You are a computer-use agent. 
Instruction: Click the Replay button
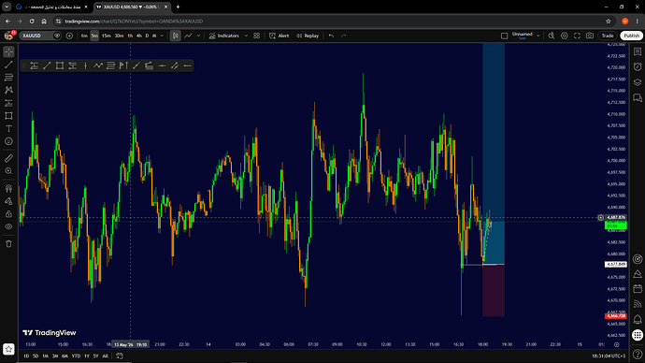pos(308,36)
